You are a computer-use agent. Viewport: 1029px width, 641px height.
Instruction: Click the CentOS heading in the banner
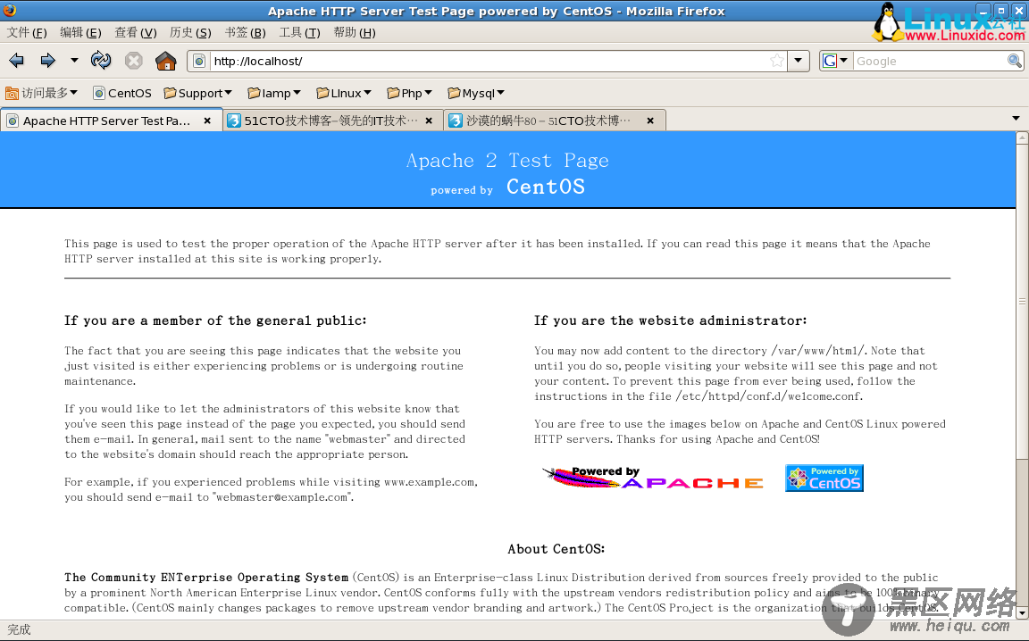546,187
